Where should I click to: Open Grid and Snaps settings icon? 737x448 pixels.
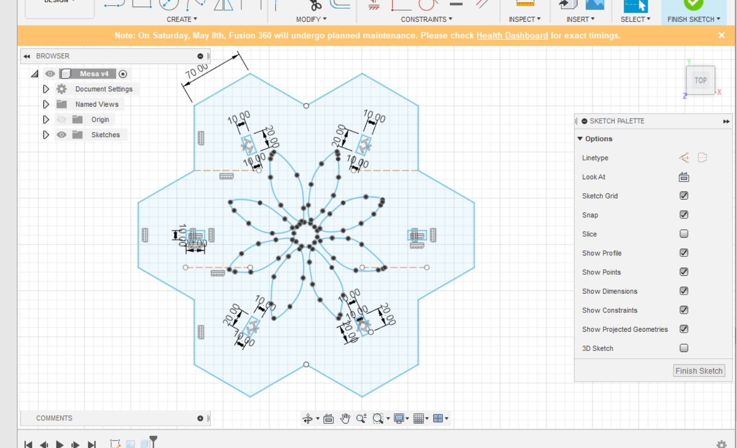pyautogui.click(x=418, y=419)
